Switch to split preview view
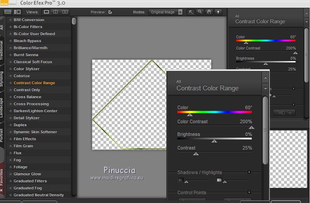 tap(56, 12)
